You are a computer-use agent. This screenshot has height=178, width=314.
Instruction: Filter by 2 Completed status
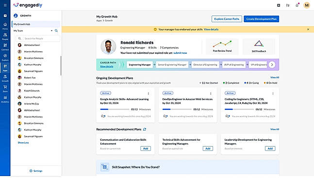231,83
